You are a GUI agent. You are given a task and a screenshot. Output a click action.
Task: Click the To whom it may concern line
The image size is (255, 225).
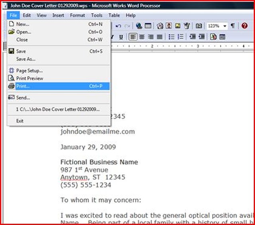(101, 200)
